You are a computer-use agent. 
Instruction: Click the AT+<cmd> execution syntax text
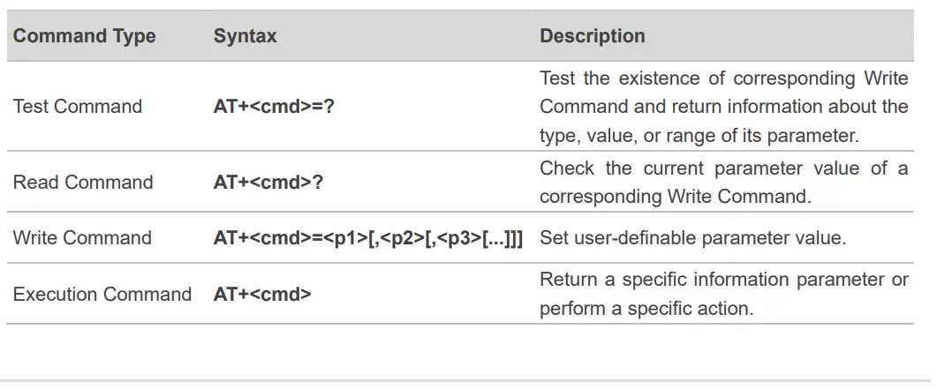coord(262,294)
